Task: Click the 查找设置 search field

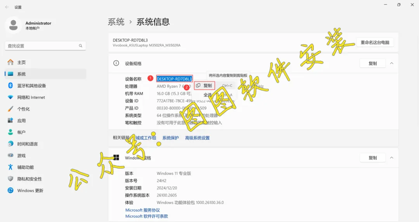Action: [x=45, y=46]
